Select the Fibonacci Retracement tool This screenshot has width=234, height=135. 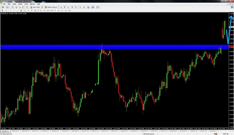pos(25,10)
